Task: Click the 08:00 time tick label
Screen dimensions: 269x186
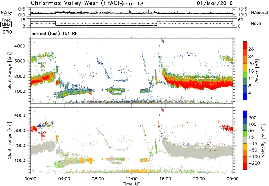Action: pyautogui.click(x=98, y=179)
